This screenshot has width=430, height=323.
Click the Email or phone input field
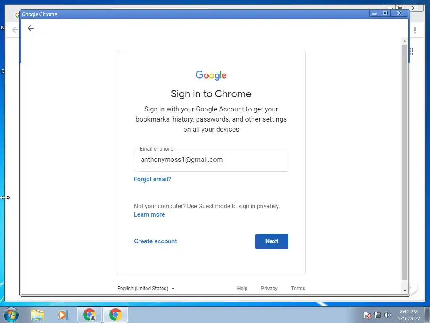[211, 159]
